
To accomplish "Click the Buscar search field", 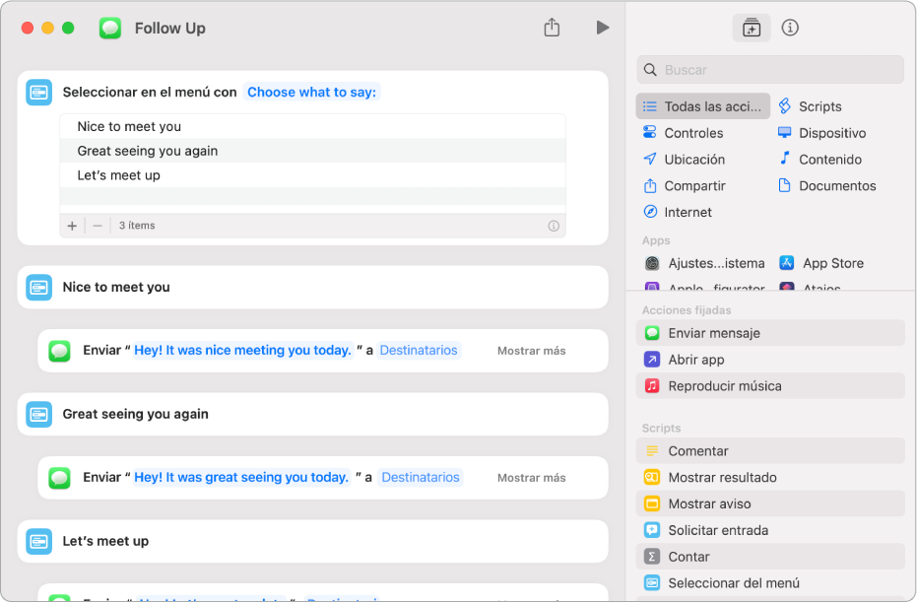I will (x=770, y=70).
